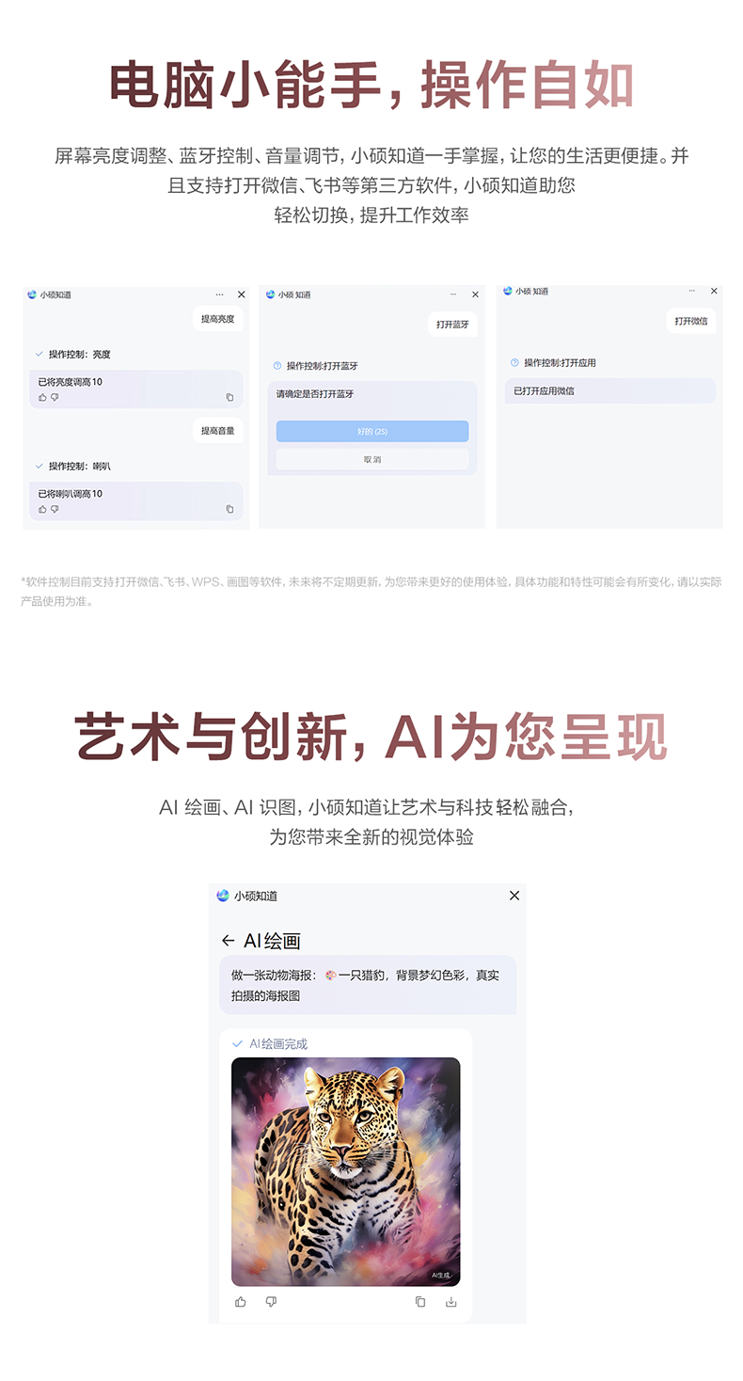Open the leopard poster image
The image size is (743, 1381).
pos(346,1171)
